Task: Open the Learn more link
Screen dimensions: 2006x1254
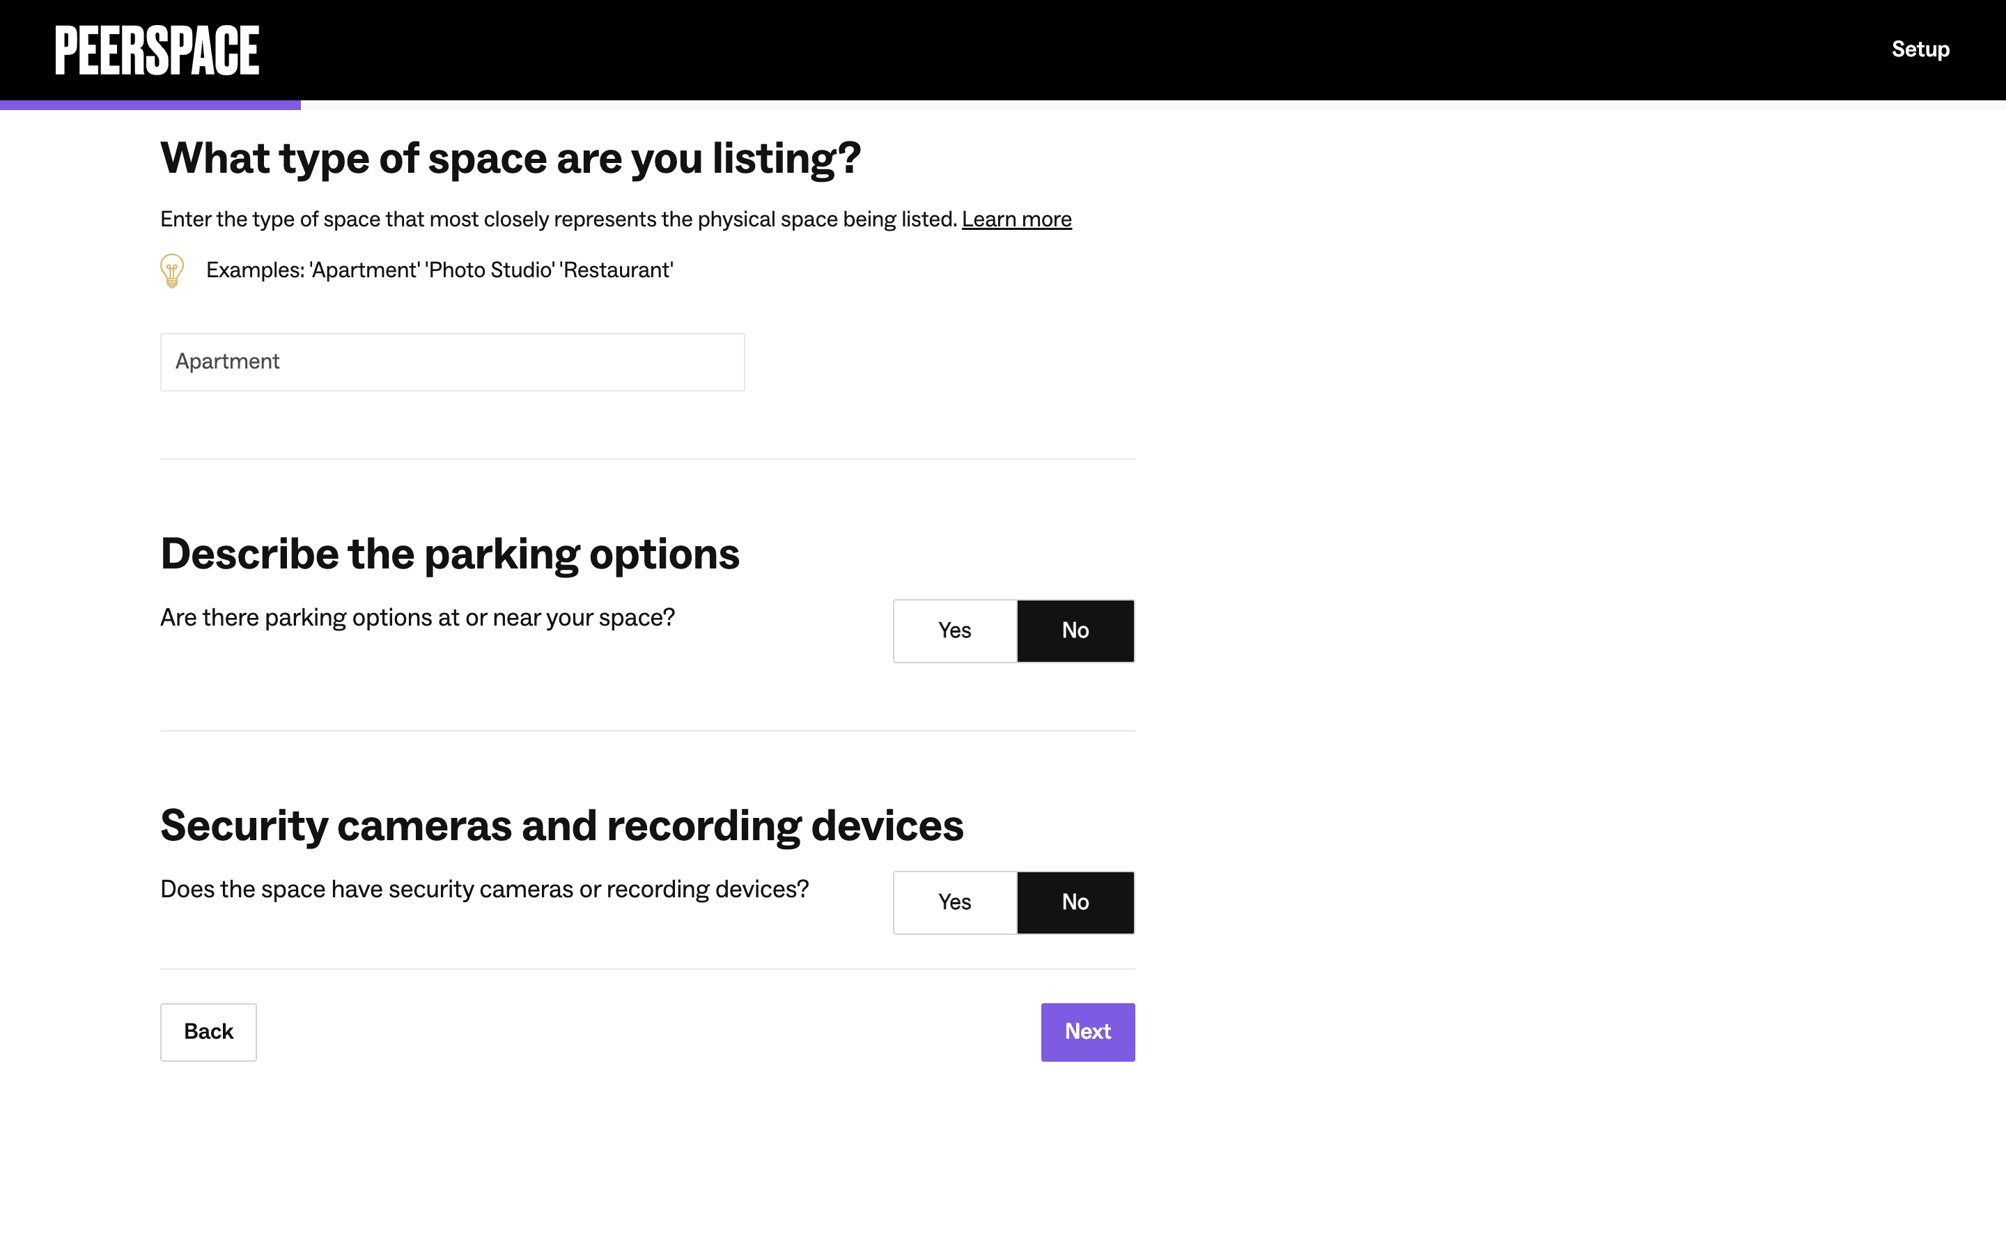Action: pos(1016,219)
